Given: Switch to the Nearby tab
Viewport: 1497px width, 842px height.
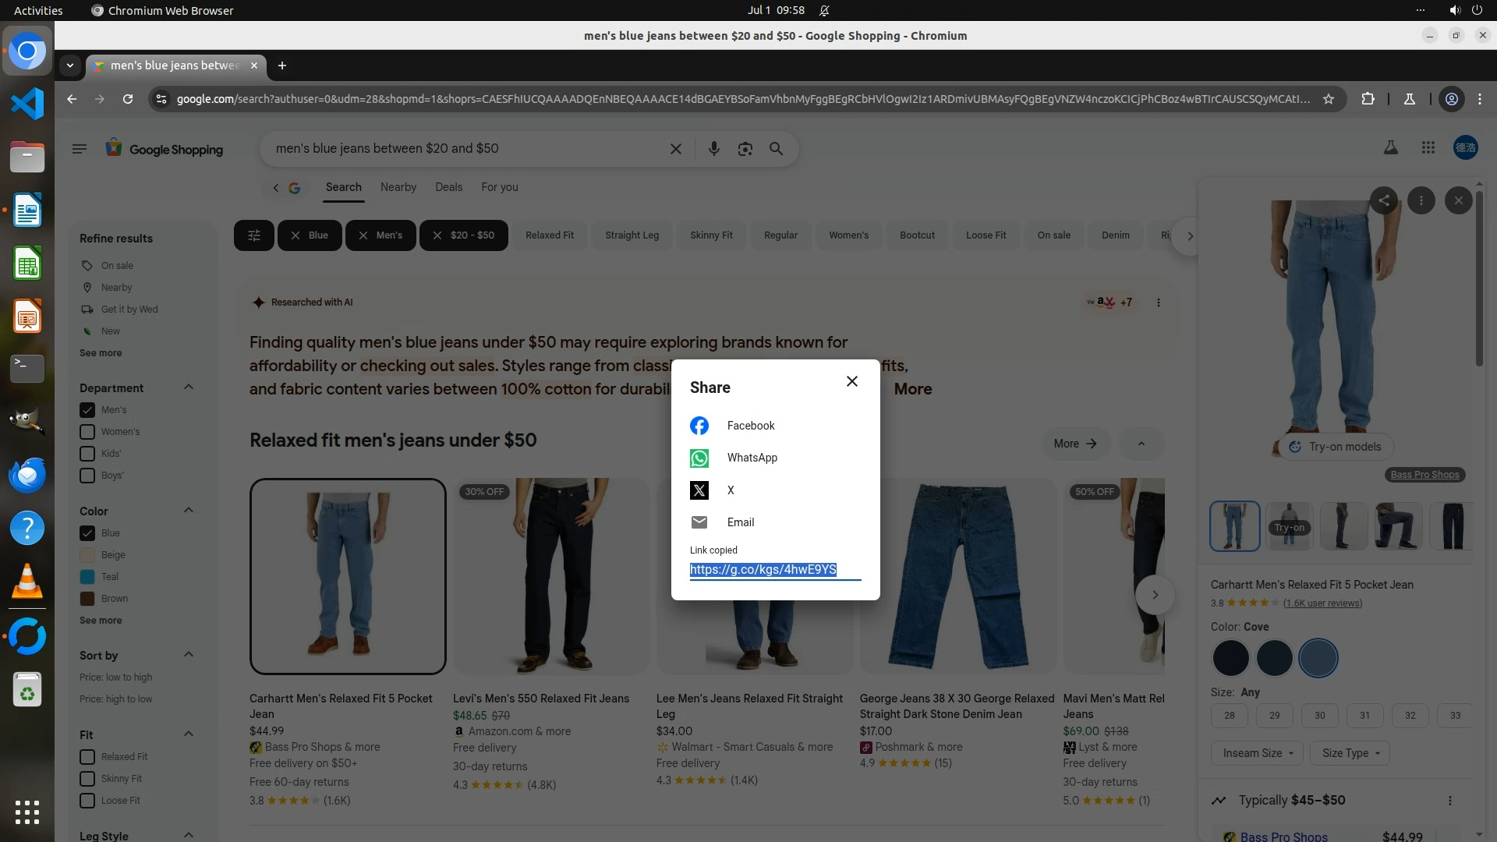Looking at the screenshot, I should (x=398, y=187).
